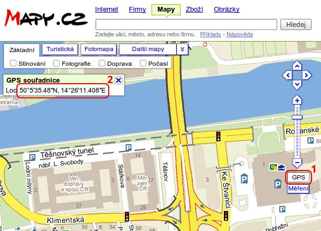Open the Měření measuring link
This screenshot has width=321, height=231.
pyautogui.click(x=298, y=188)
